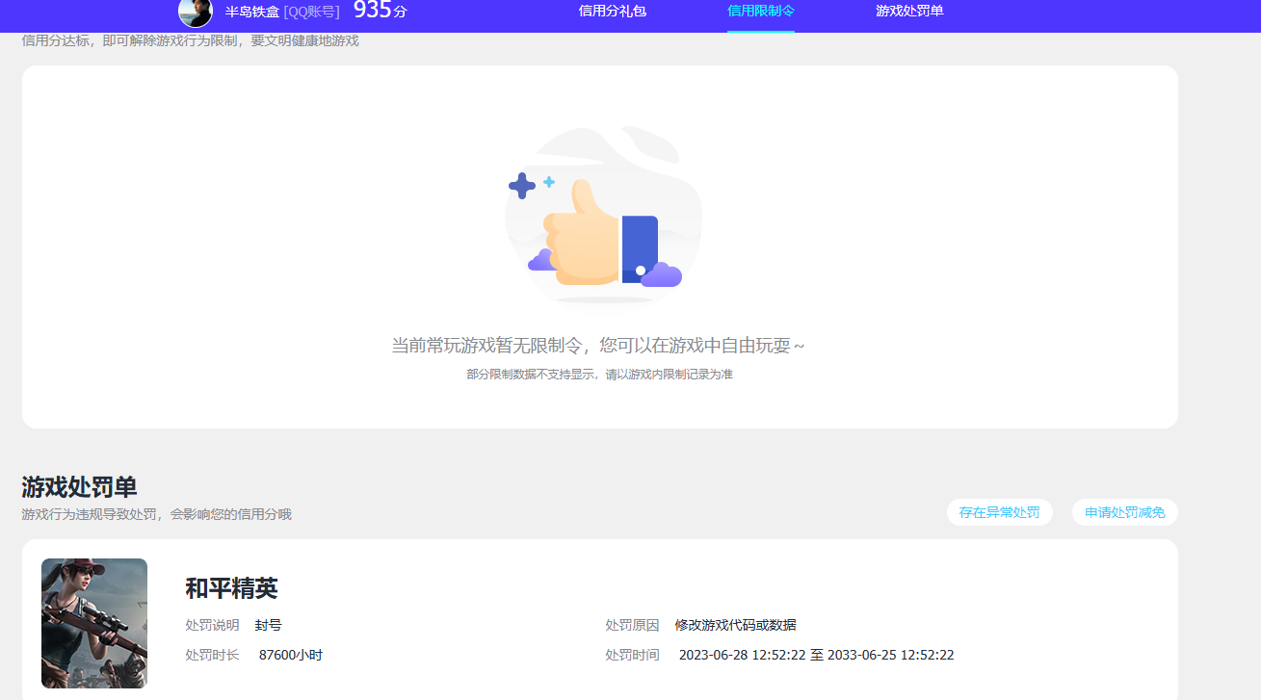The image size is (1261, 700).
Task: Click the [QQ账号] account label
Action: pos(312,13)
